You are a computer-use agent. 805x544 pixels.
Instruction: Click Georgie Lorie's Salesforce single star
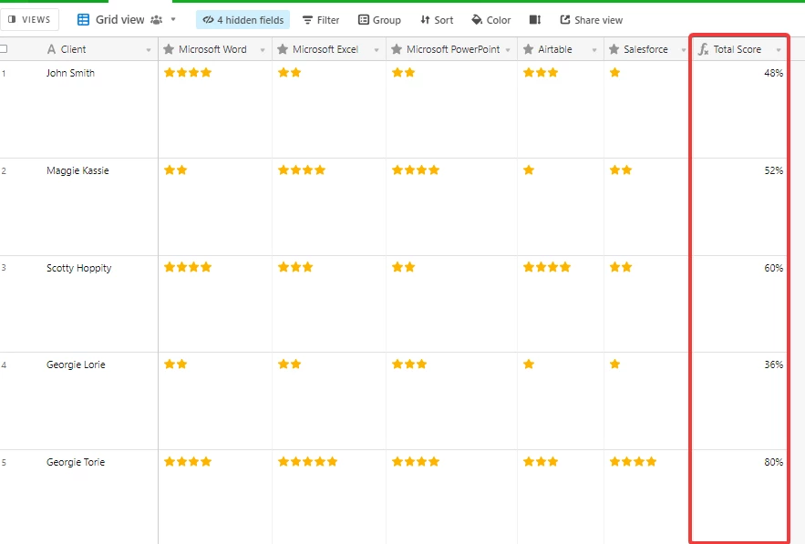[615, 364]
